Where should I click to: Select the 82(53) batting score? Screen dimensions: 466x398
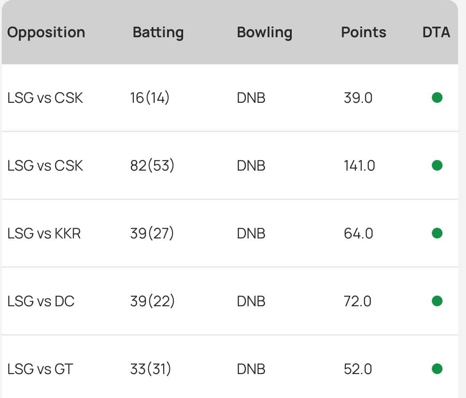152,166
